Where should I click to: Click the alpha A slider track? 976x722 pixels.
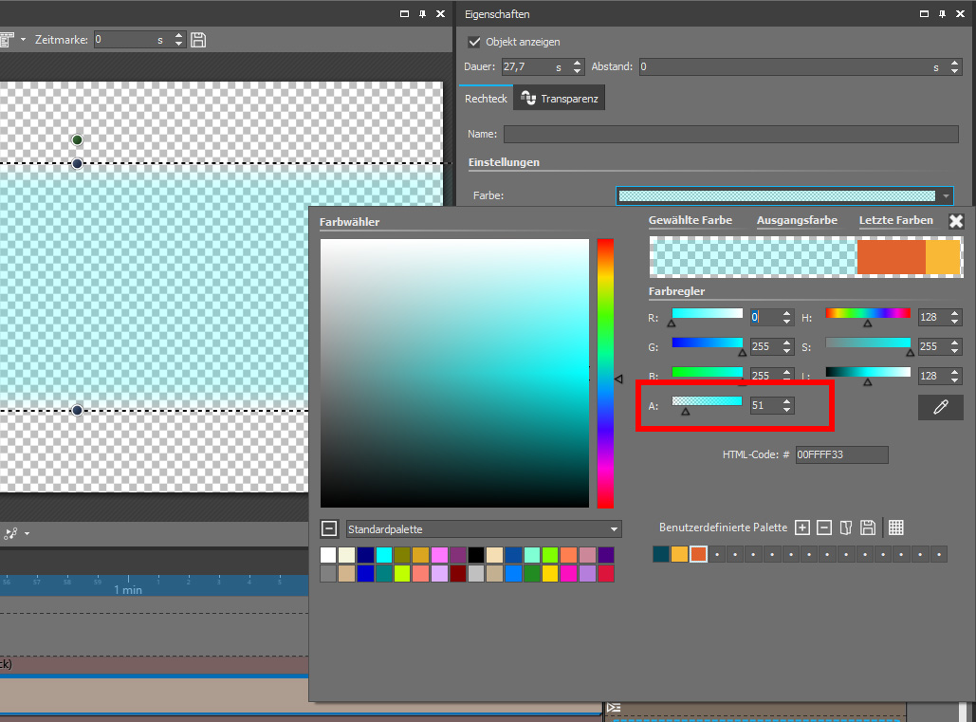(707, 401)
